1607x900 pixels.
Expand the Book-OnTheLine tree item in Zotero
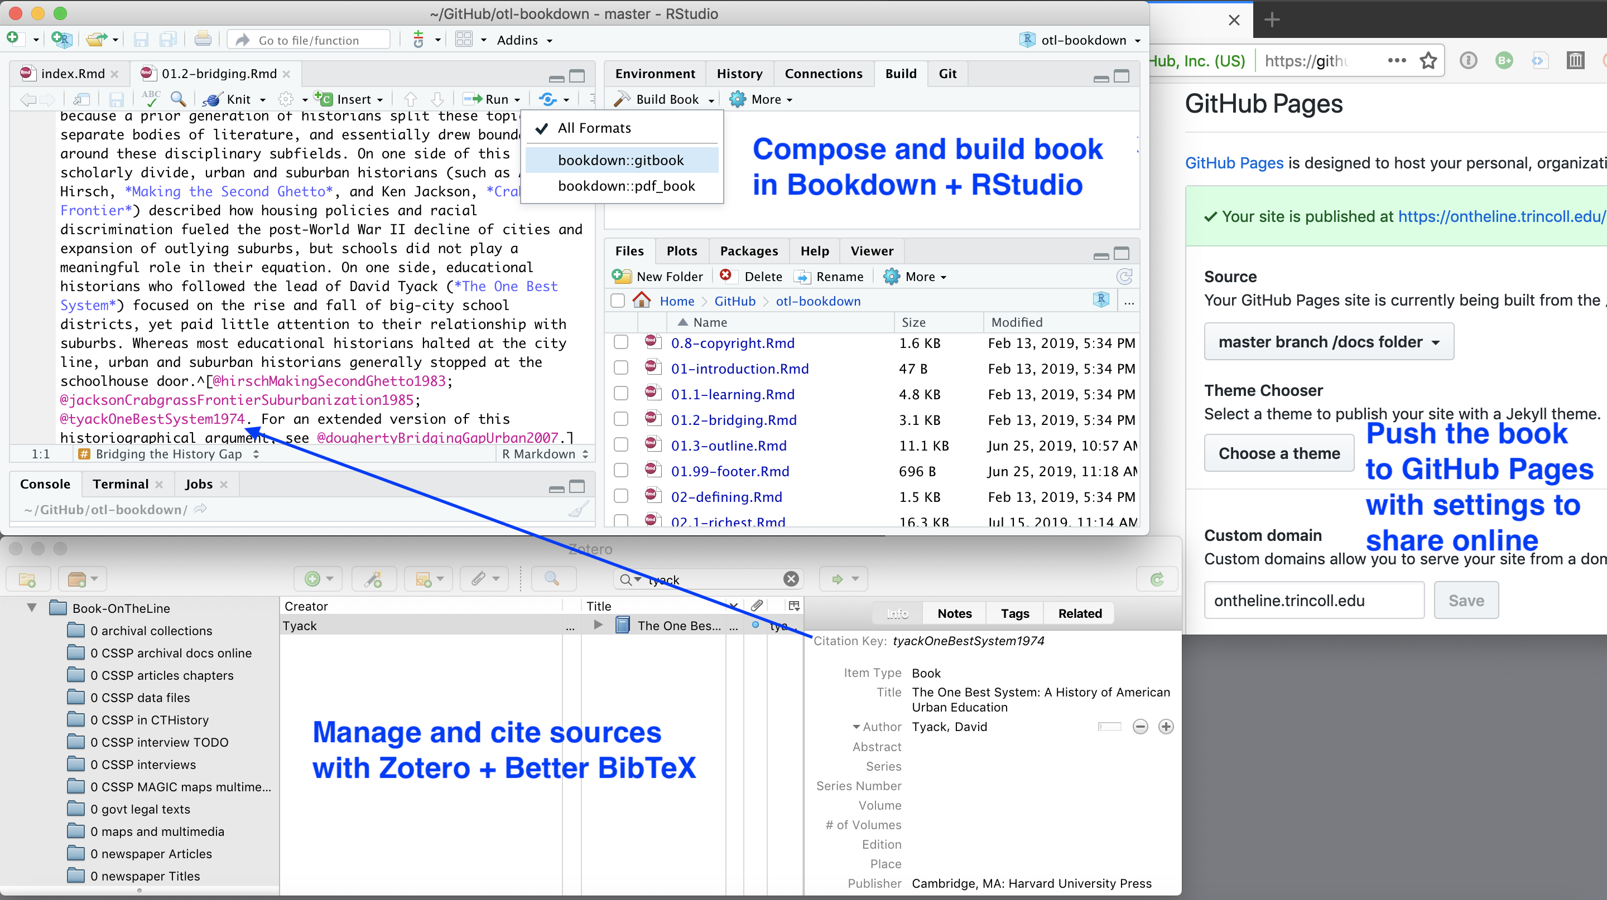click(x=32, y=608)
